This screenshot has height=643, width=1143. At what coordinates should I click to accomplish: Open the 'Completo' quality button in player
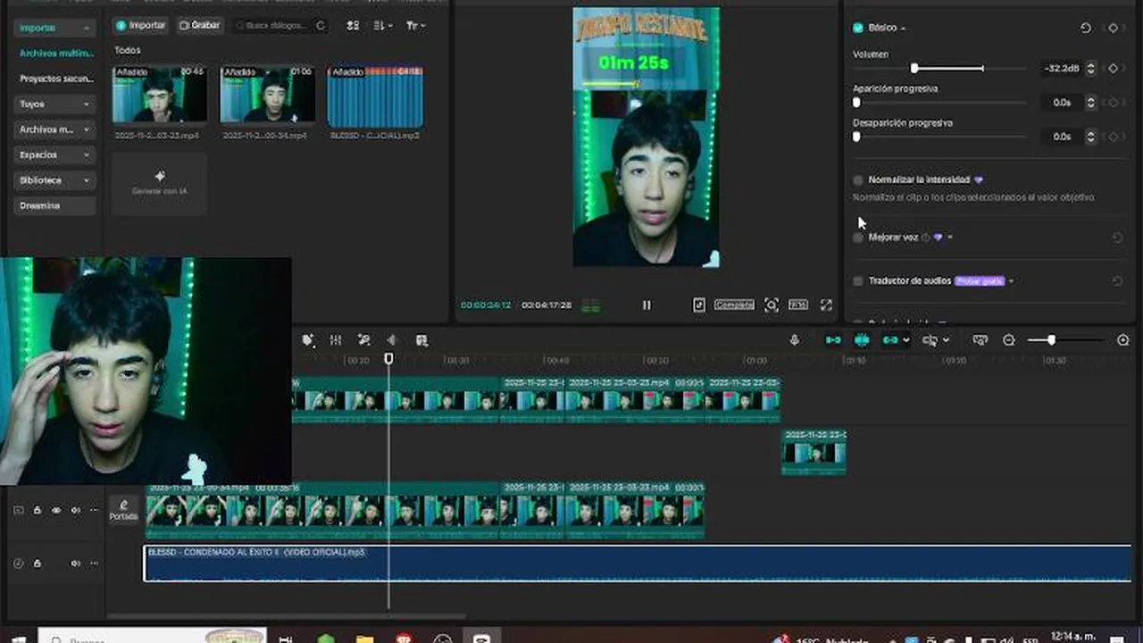coord(734,305)
